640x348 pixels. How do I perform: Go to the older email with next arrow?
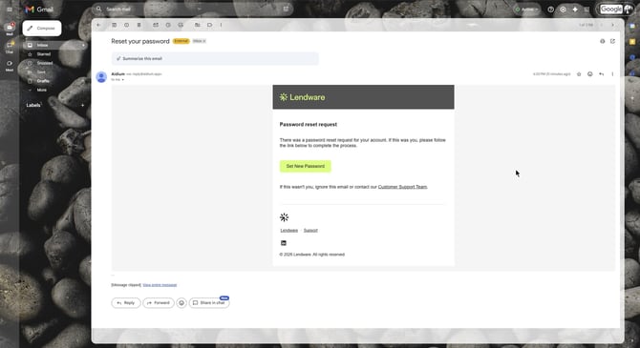[612, 25]
